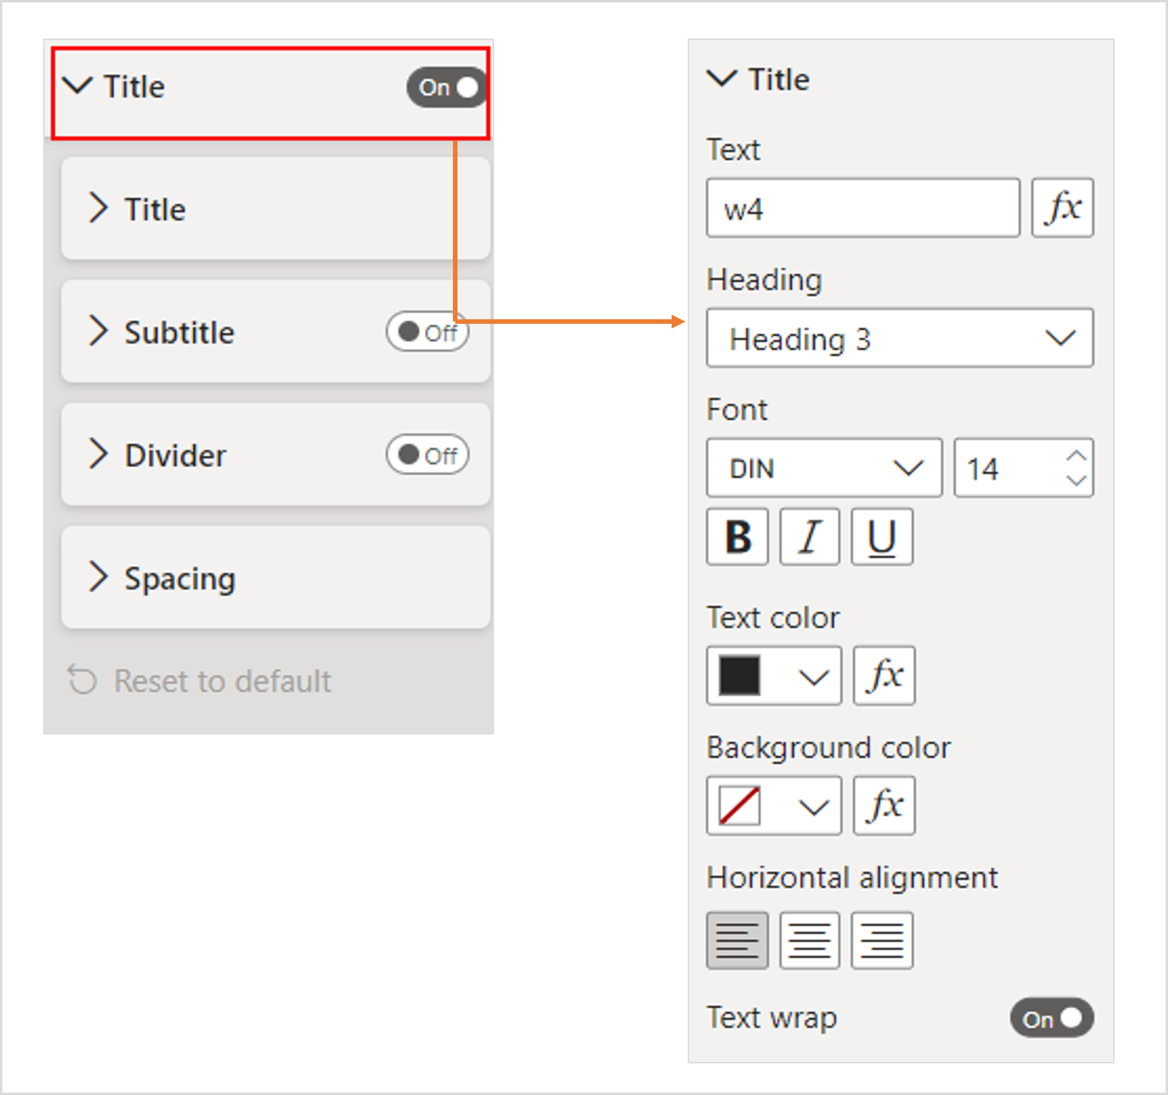The image size is (1168, 1095).
Task: Open the black Text color swatch picker
Action: [x=773, y=676]
